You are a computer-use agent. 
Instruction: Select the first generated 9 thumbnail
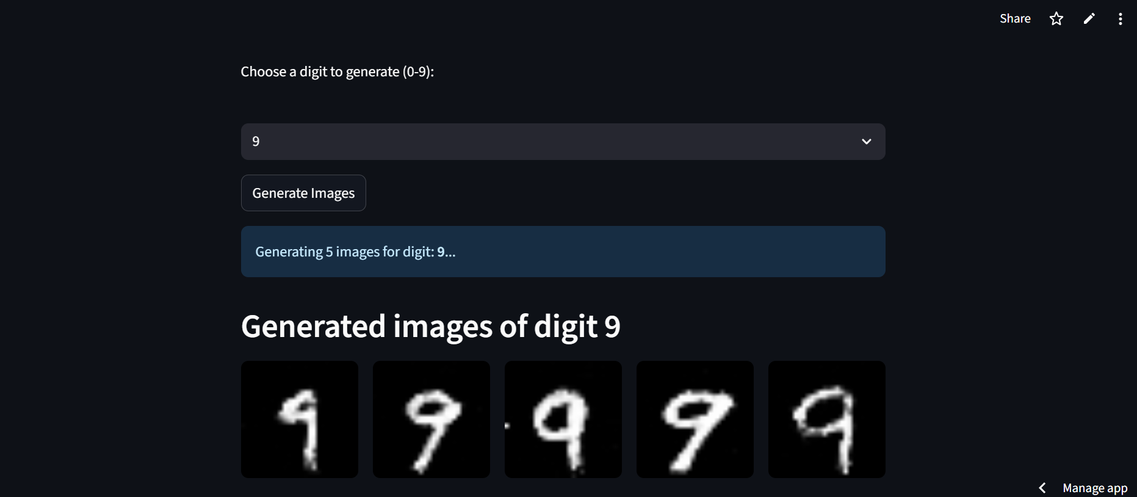point(300,419)
